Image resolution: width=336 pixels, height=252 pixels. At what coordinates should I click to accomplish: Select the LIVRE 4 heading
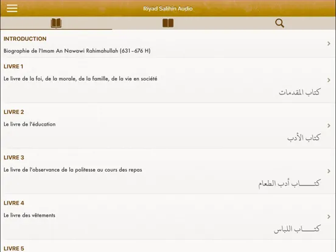tap(14, 203)
